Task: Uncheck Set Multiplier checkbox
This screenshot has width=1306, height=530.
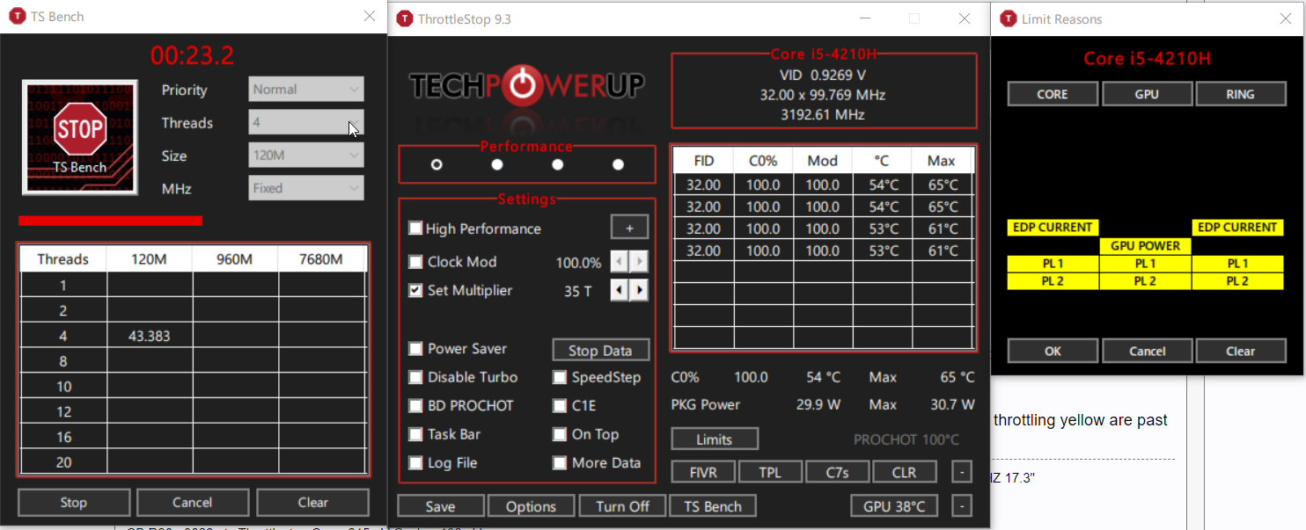Action: pos(415,290)
